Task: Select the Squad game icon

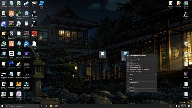Action: pos(19,64)
